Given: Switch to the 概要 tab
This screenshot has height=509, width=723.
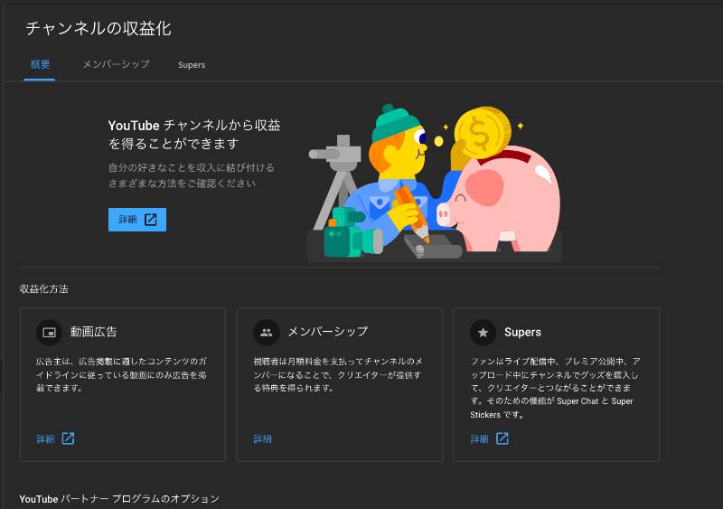Looking at the screenshot, I should point(40,64).
